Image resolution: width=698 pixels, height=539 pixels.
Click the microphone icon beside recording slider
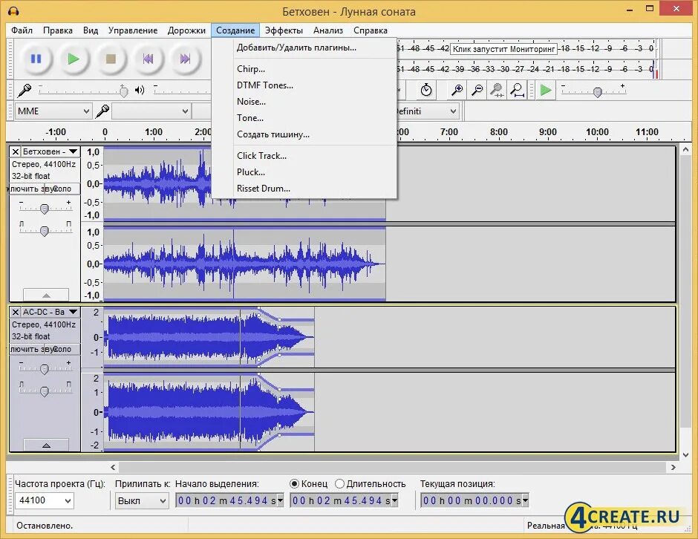pos(24,91)
